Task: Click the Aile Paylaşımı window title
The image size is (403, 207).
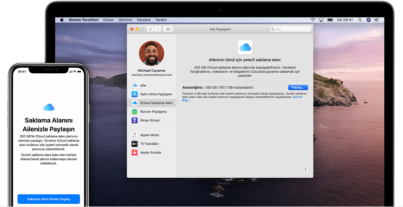Action: 220,29
